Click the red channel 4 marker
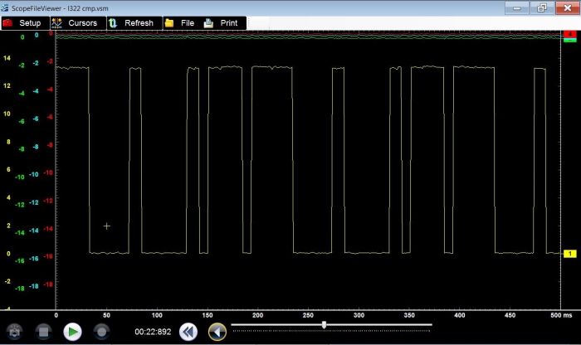The width and height of the screenshot is (581, 345). click(x=570, y=34)
